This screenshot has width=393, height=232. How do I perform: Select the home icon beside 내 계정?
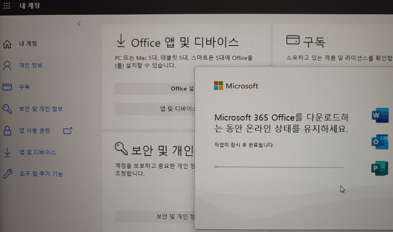click(x=7, y=43)
